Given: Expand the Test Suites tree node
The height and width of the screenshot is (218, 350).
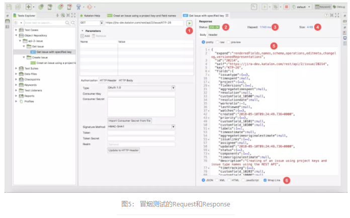Looking at the screenshot, I should click(16, 68).
